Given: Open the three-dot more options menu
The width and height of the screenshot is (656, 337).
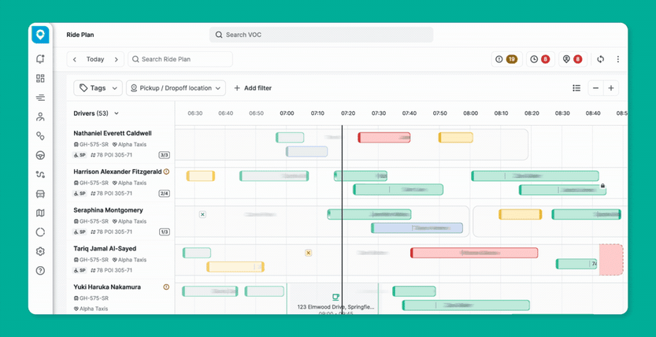Looking at the screenshot, I should tap(618, 59).
